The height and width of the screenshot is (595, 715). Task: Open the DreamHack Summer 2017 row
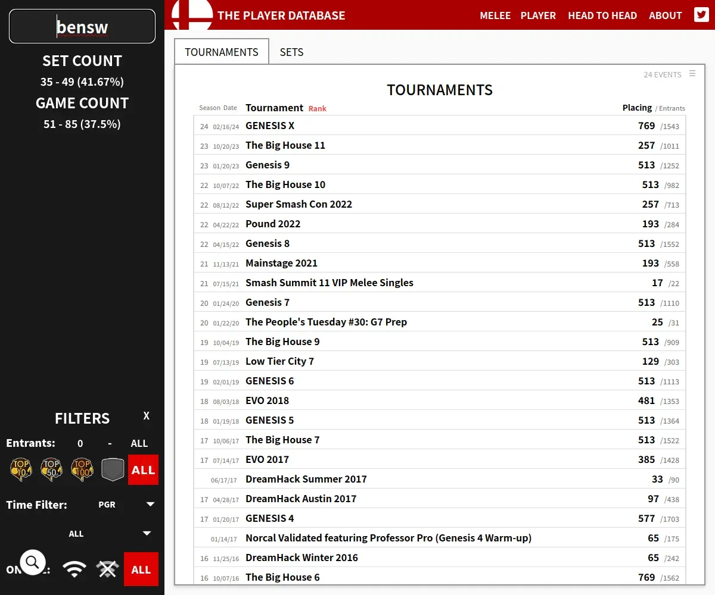pos(440,479)
